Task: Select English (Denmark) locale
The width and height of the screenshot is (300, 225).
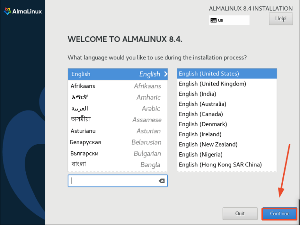Action: [227, 124]
